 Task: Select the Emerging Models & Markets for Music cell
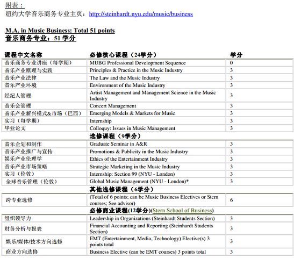(x=156, y=113)
